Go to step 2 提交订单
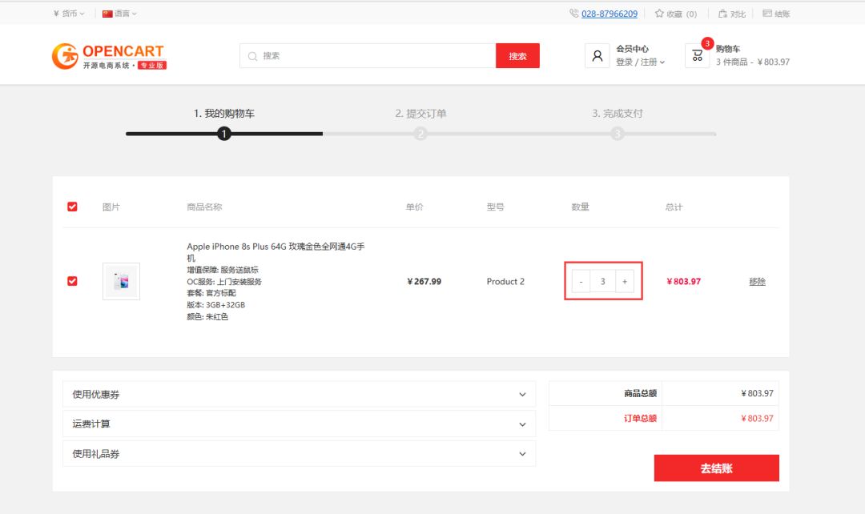Viewport: 865px width, 514px height. (x=421, y=114)
